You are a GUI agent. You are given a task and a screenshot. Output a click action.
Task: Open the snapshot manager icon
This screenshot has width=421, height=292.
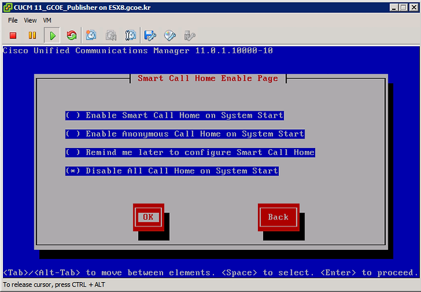pyautogui.click(x=130, y=35)
